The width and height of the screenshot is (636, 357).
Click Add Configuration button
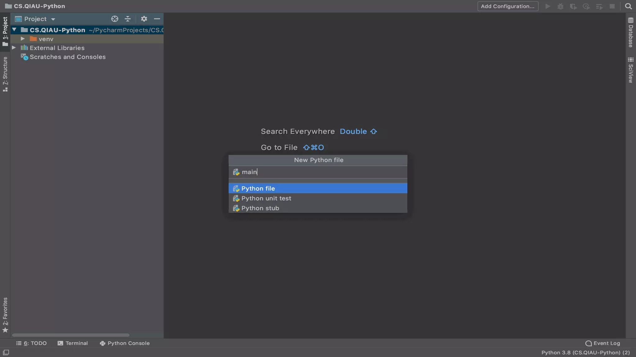click(x=507, y=6)
